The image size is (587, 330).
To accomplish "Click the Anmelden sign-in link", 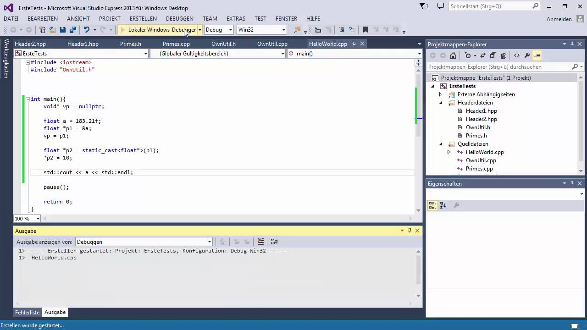I will click(x=559, y=19).
